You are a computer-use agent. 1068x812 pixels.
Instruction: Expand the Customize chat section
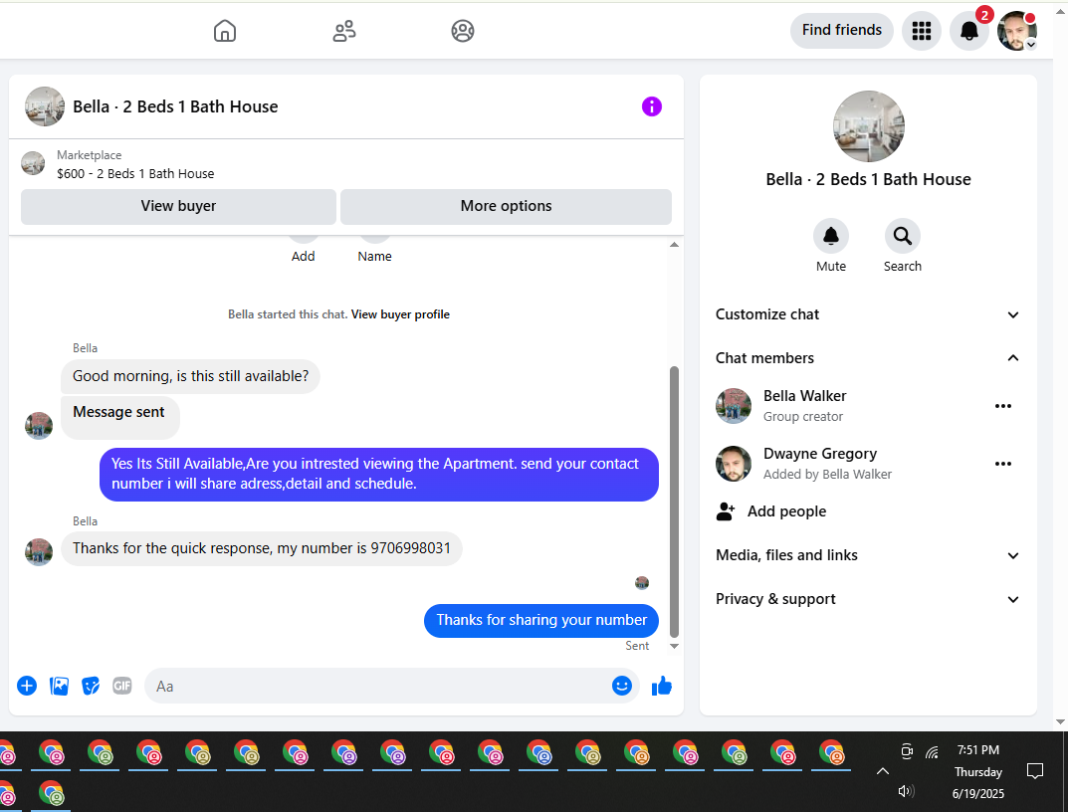pos(868,314)
